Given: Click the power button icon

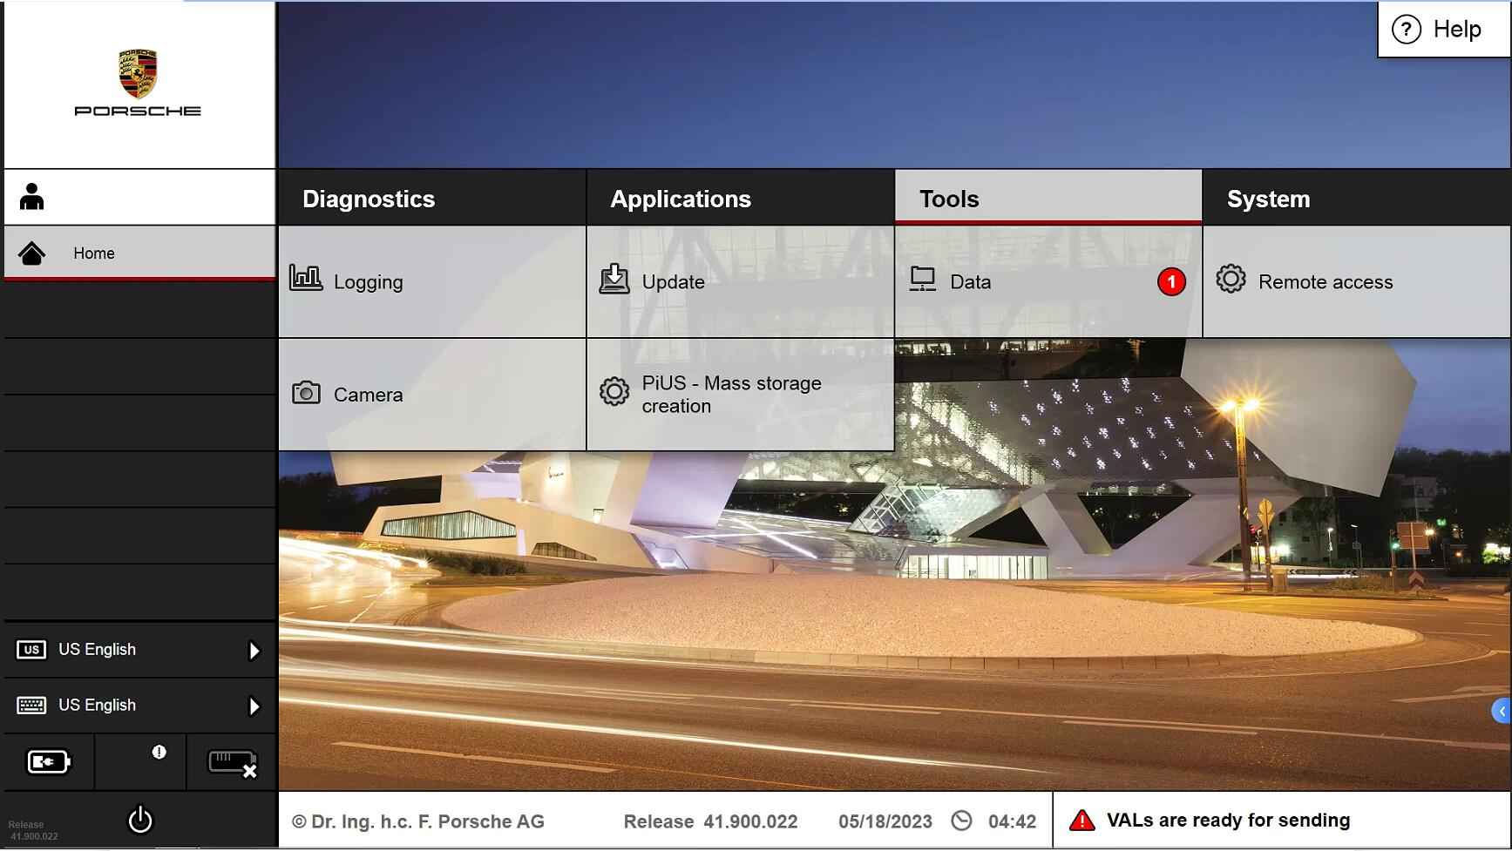Looking at the screenshot, I should coord(140,820).
